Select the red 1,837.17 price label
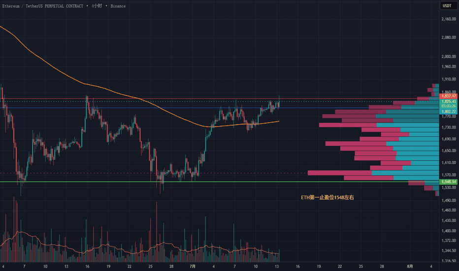Viewport: 459px width, 271px height. (448, 96)
